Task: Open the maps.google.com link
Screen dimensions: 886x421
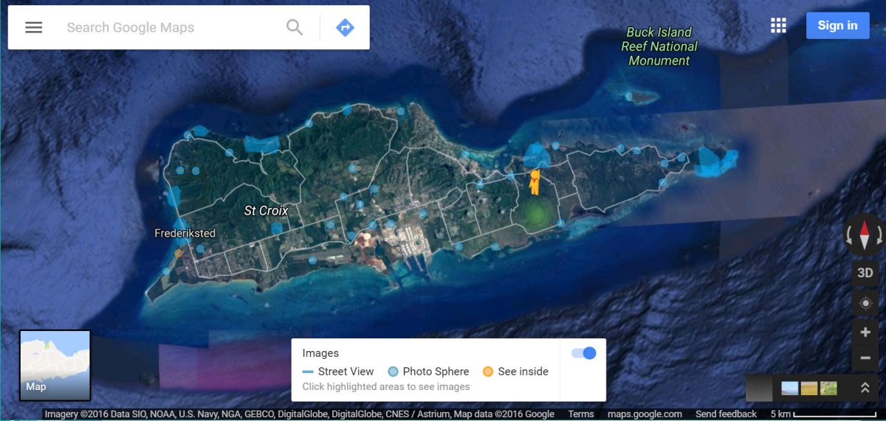Action: point(645,414)
